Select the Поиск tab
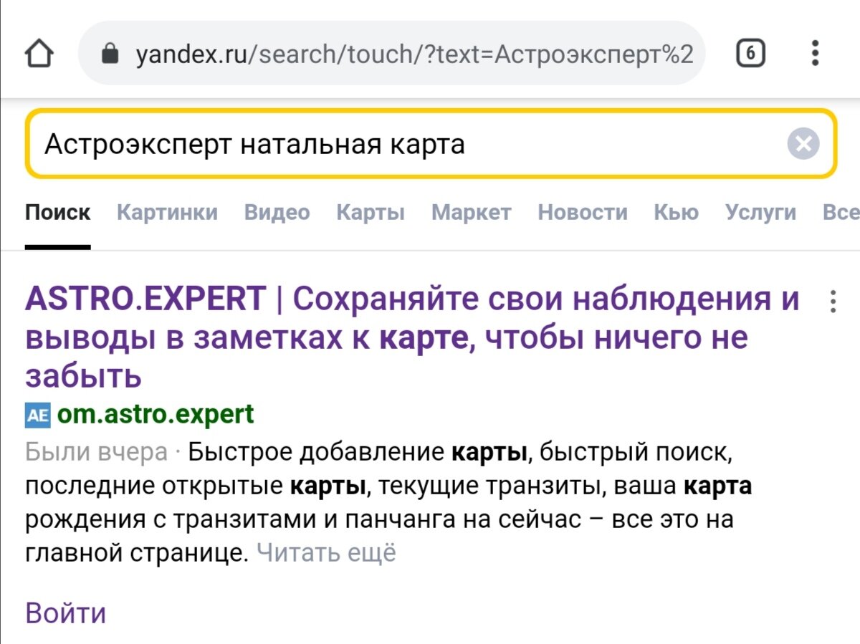Viewport: 860px width, 644px height. coord(58,213)
